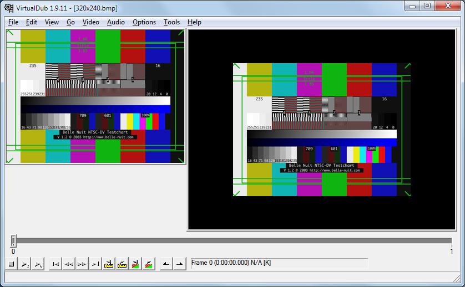Go to the previous key frame
The height and width of the screenshot is (287, 465).
109,264
